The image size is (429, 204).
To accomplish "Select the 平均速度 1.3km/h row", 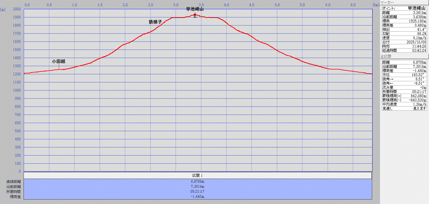I will 404,104.
